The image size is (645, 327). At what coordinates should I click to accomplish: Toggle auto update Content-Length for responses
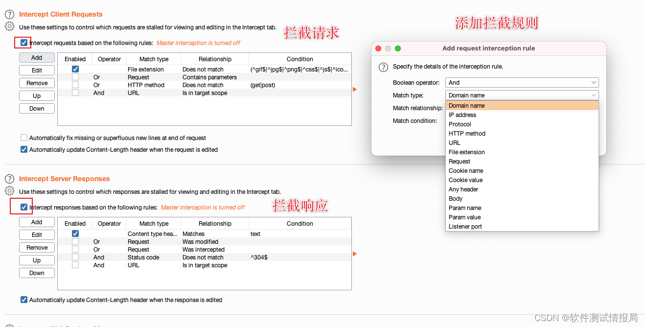pos(24,300)
